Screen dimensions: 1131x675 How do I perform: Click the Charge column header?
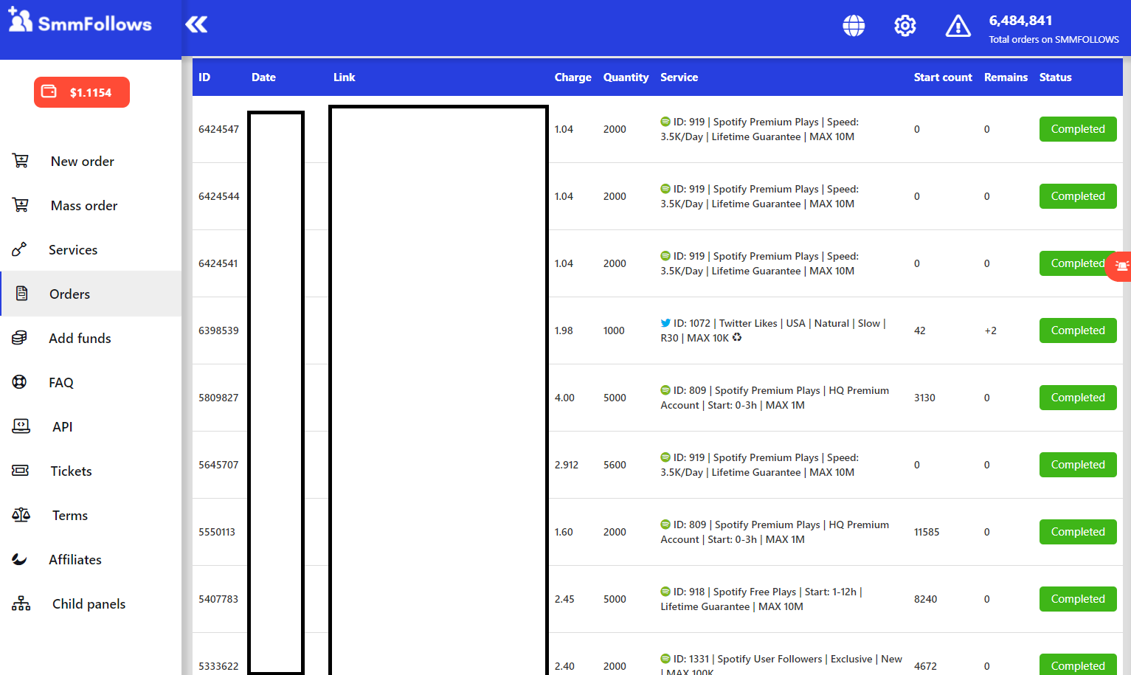point(573,77)
